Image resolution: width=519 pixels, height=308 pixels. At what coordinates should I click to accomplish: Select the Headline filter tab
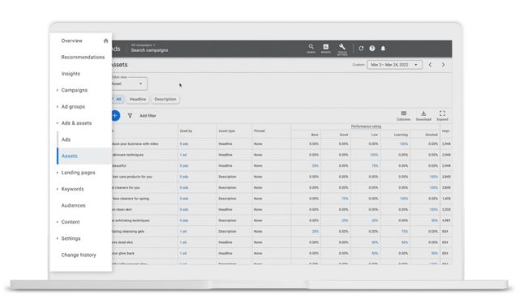click(x=138, y=99)
